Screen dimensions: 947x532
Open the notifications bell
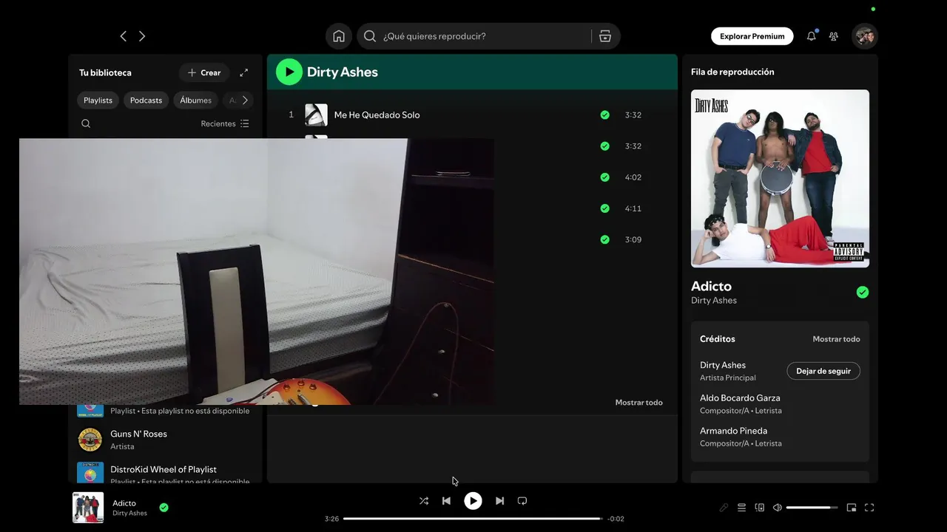point(812,36)
